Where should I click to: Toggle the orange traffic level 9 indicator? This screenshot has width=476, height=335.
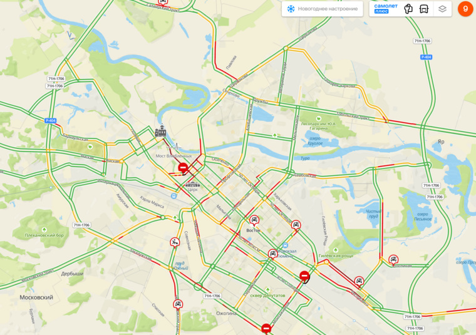(x=465, y=9)
